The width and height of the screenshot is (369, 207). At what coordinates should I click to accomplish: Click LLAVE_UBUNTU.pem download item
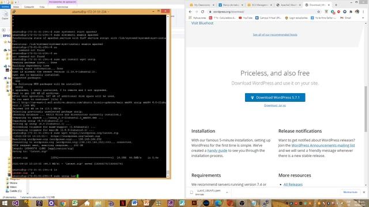(209, 192)
